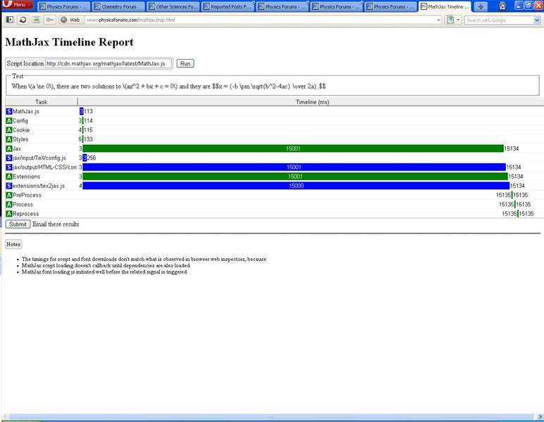Open the search engine selector icon
This screenshot has width=544, height=422.
point(453,20)
